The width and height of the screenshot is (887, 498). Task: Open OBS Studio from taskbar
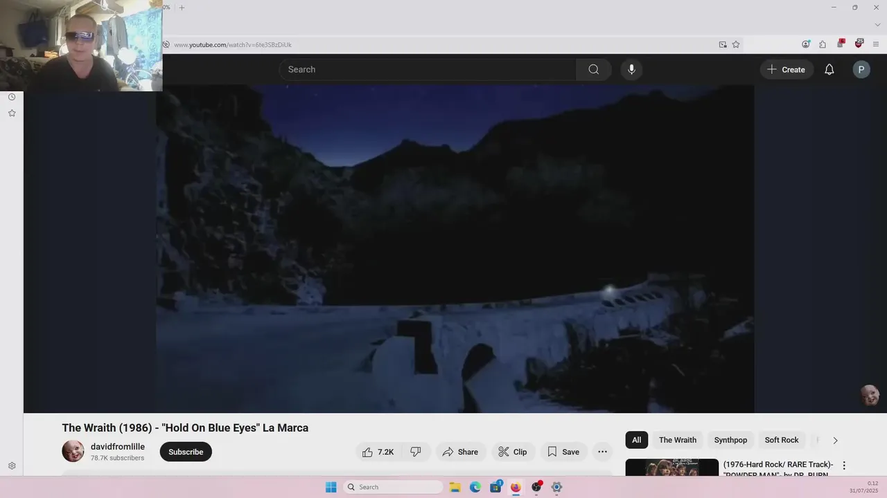tap(536, 487)
